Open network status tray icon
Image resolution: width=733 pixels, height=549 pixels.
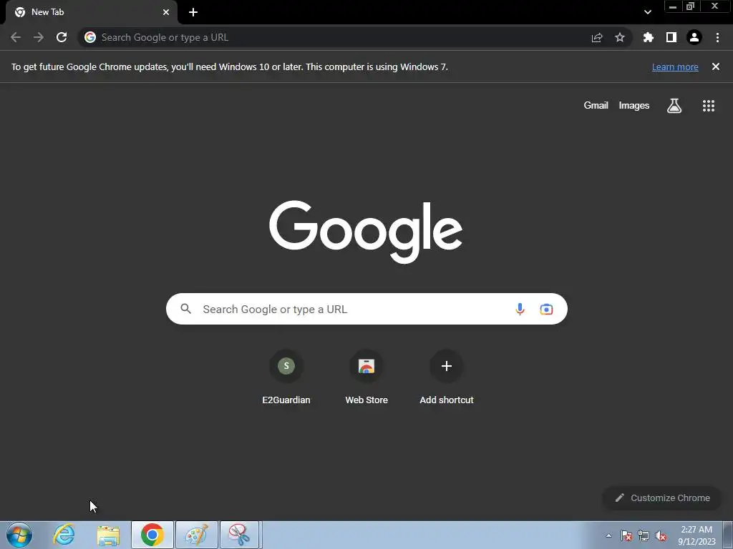pos(644,535)
